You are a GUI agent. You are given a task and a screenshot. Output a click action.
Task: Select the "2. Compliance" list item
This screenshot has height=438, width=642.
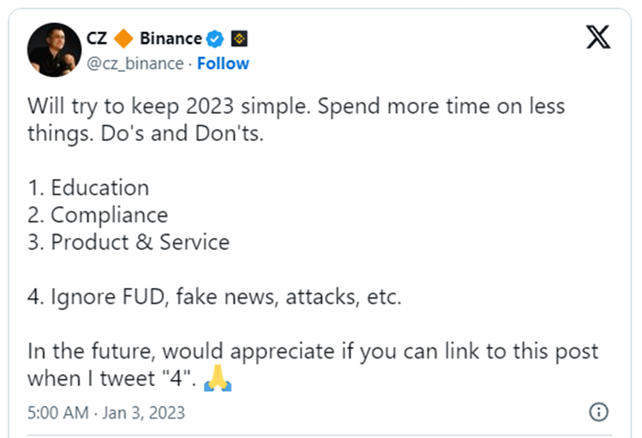97,215
